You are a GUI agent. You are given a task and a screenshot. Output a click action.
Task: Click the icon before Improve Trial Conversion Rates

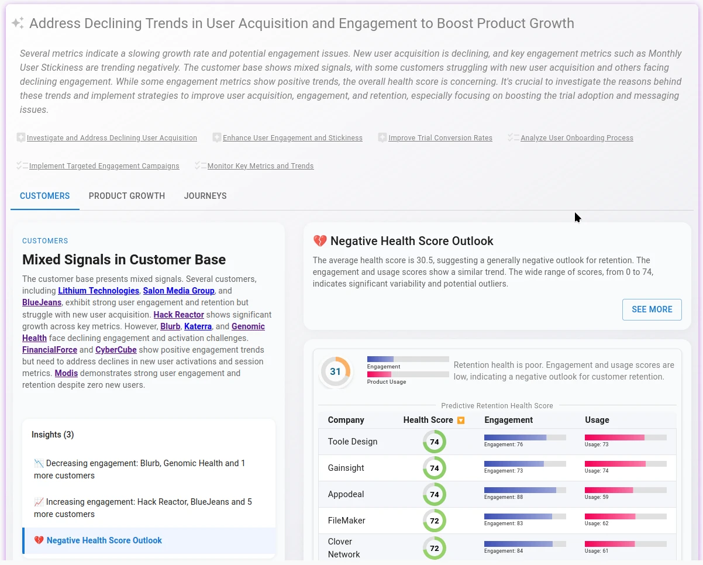pyautogui.click(x=382, y=137)
